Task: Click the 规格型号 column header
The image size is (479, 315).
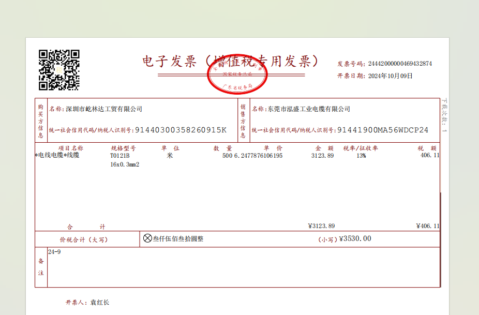Action: pos(123,148)
